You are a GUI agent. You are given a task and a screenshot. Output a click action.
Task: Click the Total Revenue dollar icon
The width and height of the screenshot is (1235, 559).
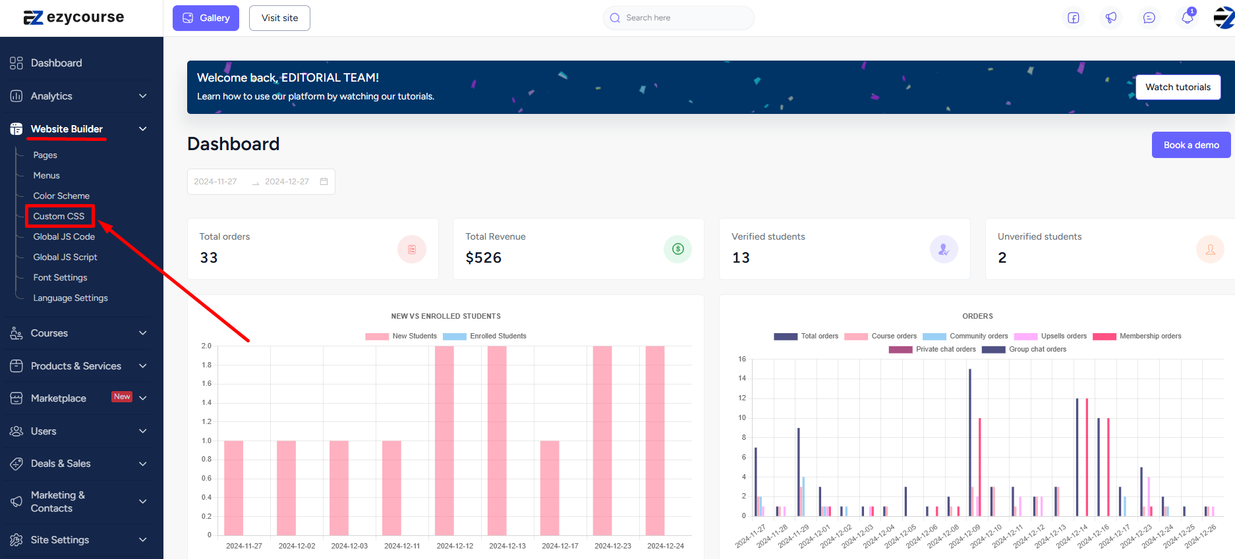coord(678,249)
